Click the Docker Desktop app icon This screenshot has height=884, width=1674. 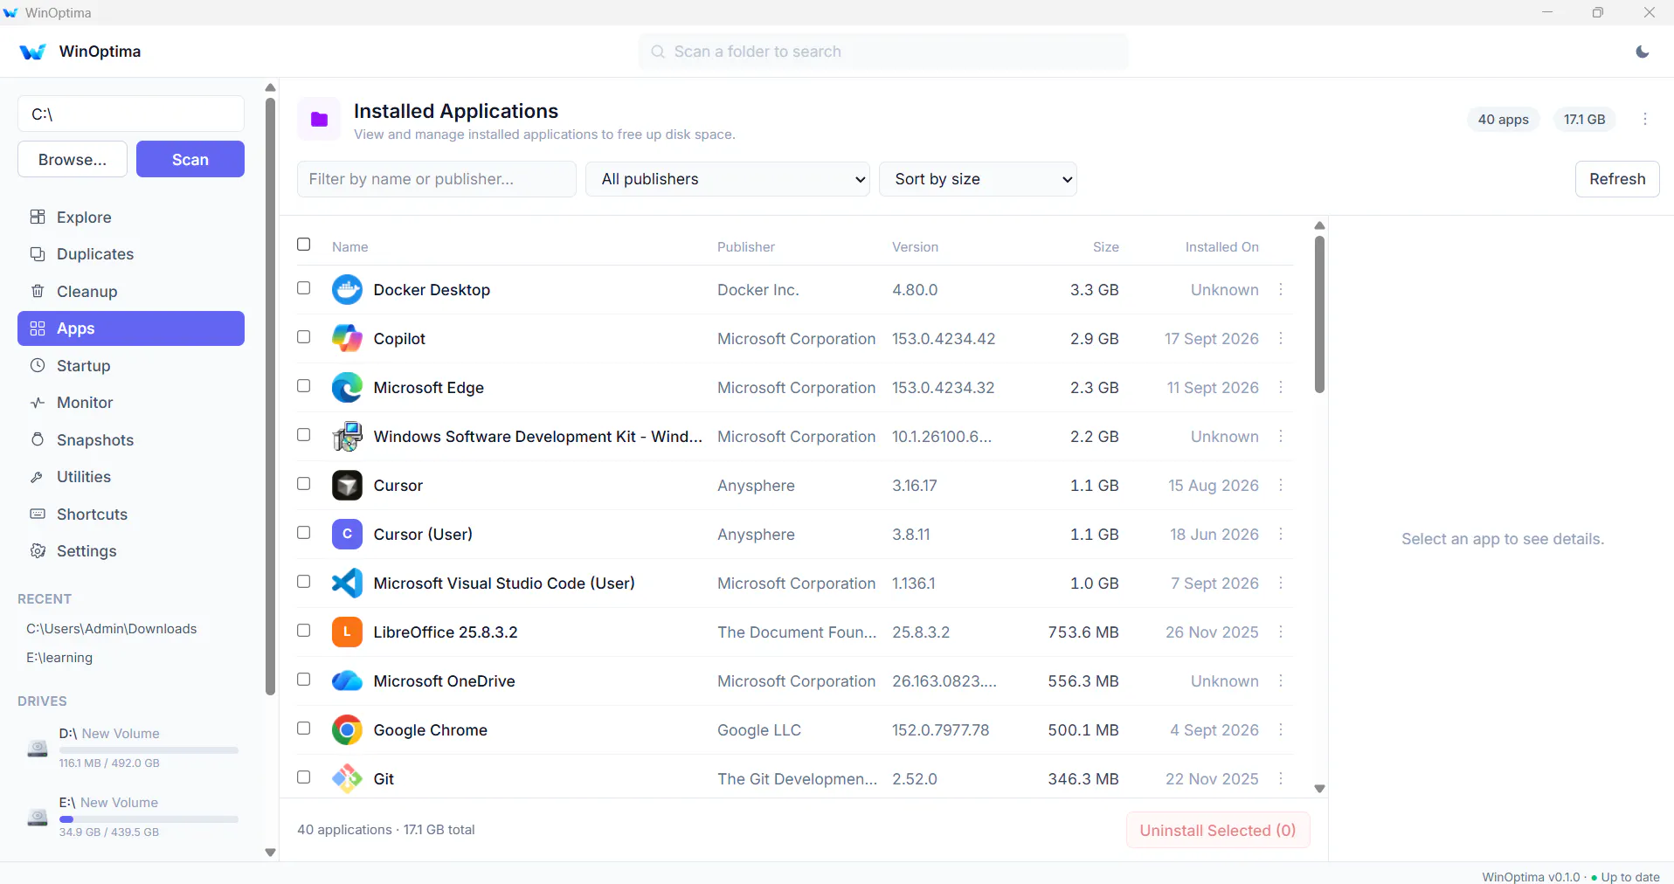[347, 289]
